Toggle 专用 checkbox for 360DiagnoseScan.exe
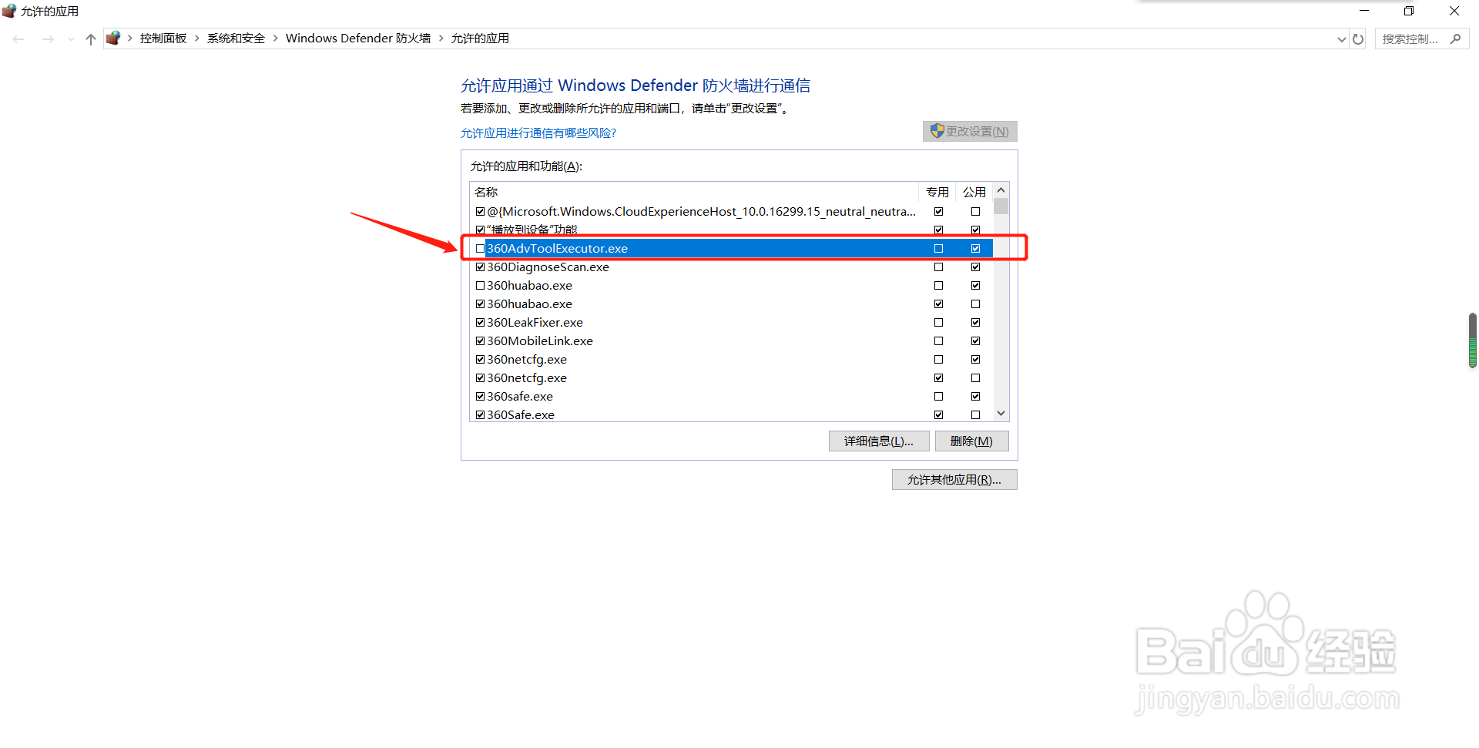The height and width of the screenshot is (748, 1479). click(938, 267)
